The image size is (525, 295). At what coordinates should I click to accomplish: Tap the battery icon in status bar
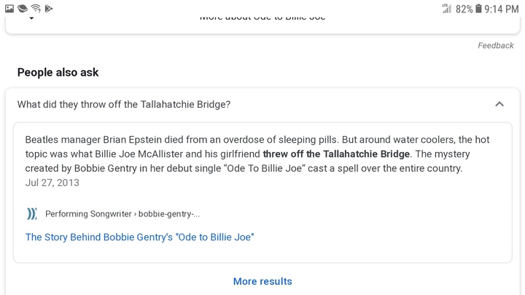point(478,8)
